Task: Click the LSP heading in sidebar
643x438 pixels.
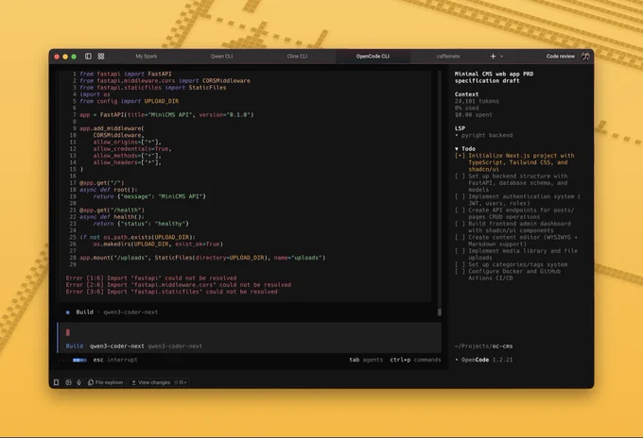Action: click(x=460, y=128)
